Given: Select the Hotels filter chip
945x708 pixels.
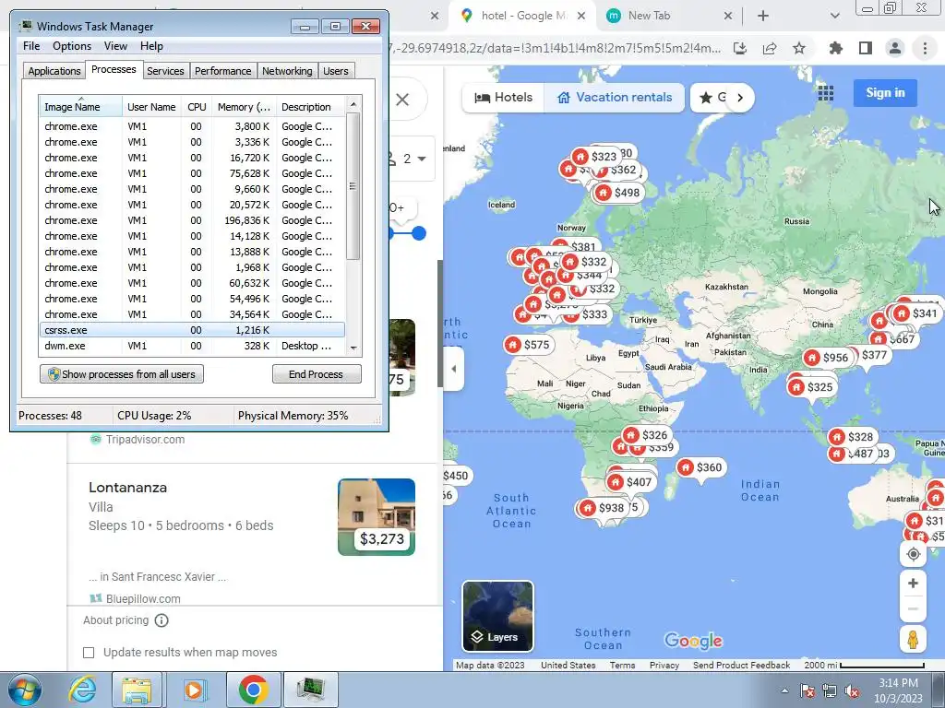Looking at the screenshot, I should [x=504, y=98].
